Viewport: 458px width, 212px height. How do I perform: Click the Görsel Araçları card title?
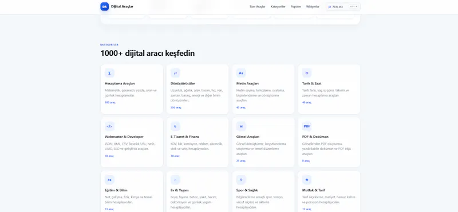[x=248, y=137]
